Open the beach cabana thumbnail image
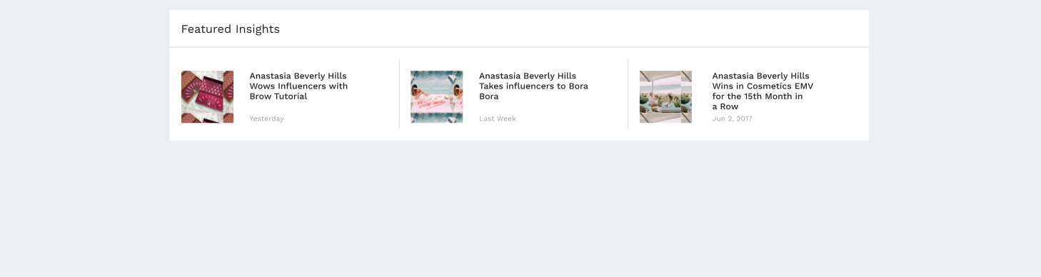The height and width of the screenshot is (277, 1041). [665, 97]
